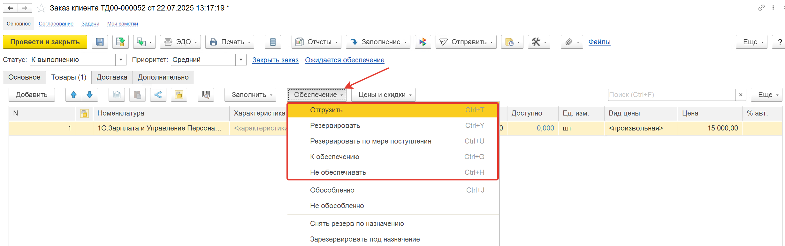
Task: Open the Задачи link
Action: 90,24
